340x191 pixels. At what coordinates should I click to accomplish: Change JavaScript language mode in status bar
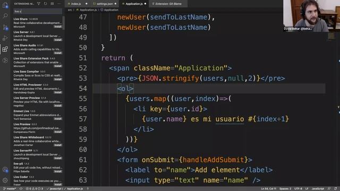318,189
